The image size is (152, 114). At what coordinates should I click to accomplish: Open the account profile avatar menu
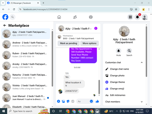click(x=144, y=17)
